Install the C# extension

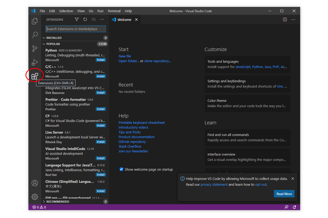coord(101,126)
